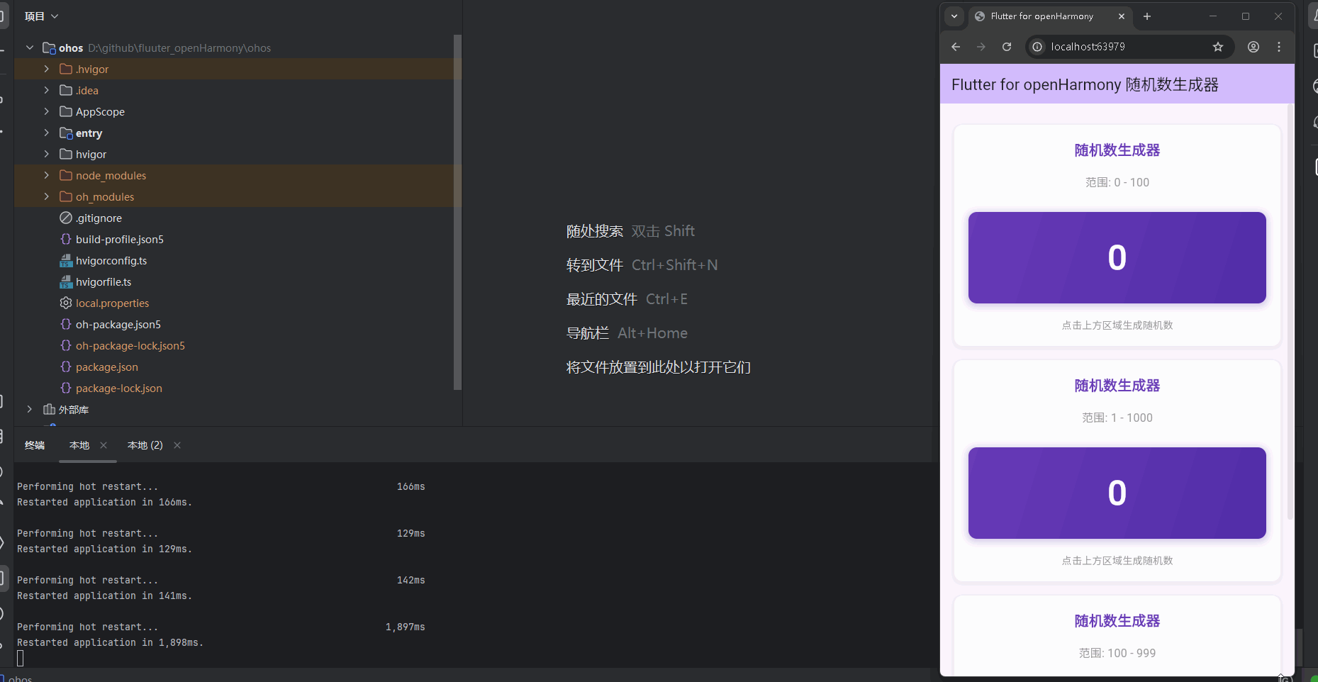This screenshot has width=1318, height=682.
Task: Click the text 范围: 1 - 1000
Action: 1117,418
